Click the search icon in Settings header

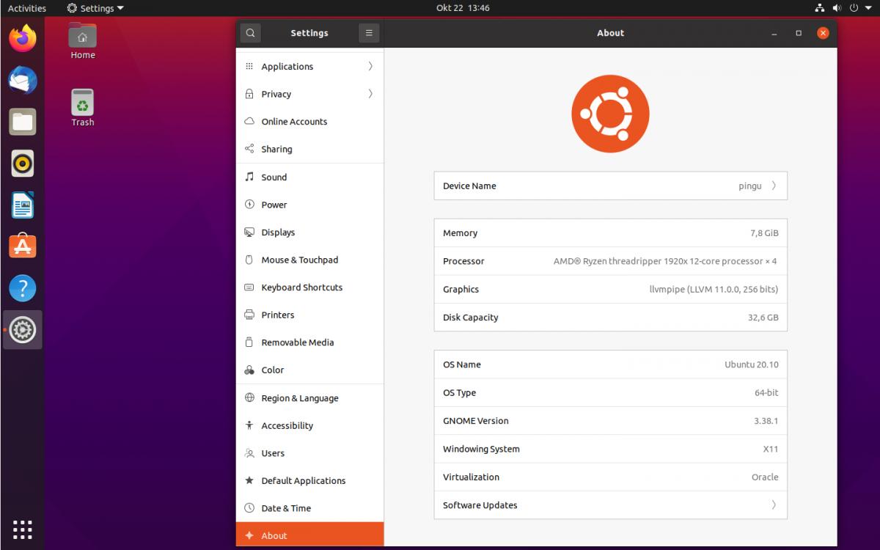coord(251,33)
